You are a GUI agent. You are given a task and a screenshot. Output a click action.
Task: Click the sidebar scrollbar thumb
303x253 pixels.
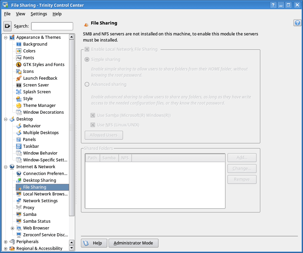tap(72, 128)
